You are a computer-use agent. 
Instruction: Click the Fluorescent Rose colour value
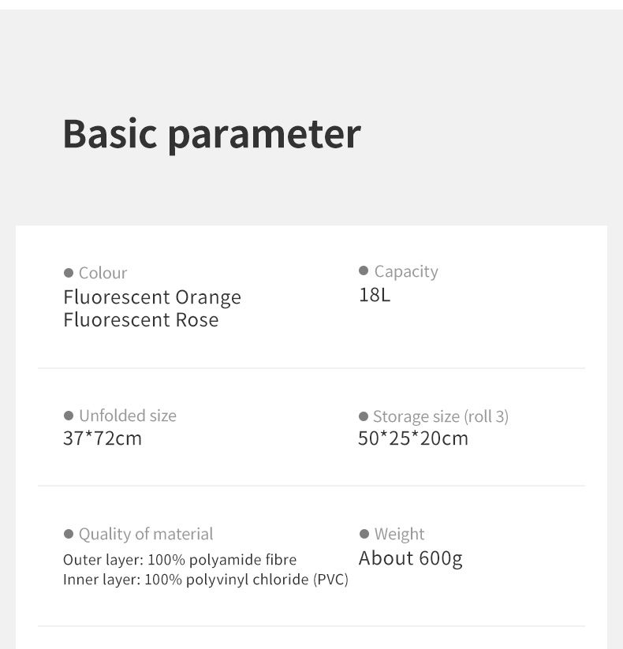[140, 320]
